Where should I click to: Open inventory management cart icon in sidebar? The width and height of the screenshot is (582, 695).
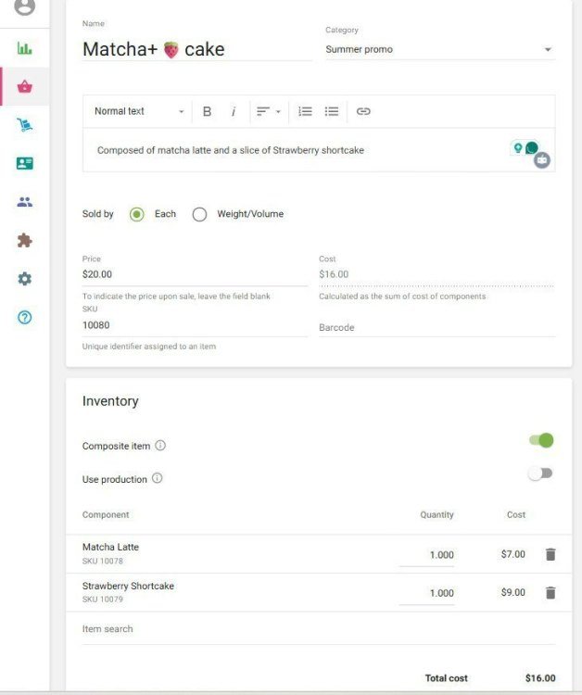pos(25,125)
